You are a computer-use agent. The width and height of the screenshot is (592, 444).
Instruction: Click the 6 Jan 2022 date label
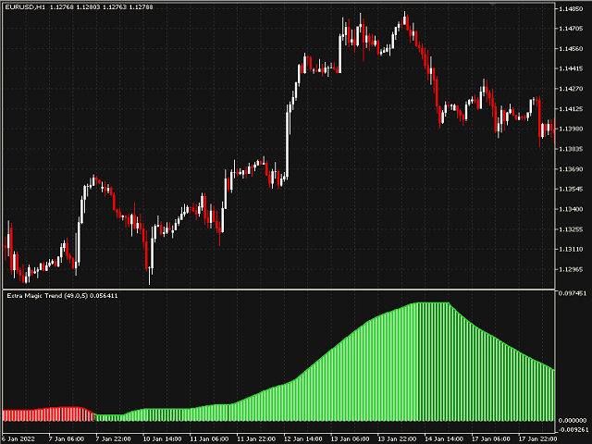[18, 438]
